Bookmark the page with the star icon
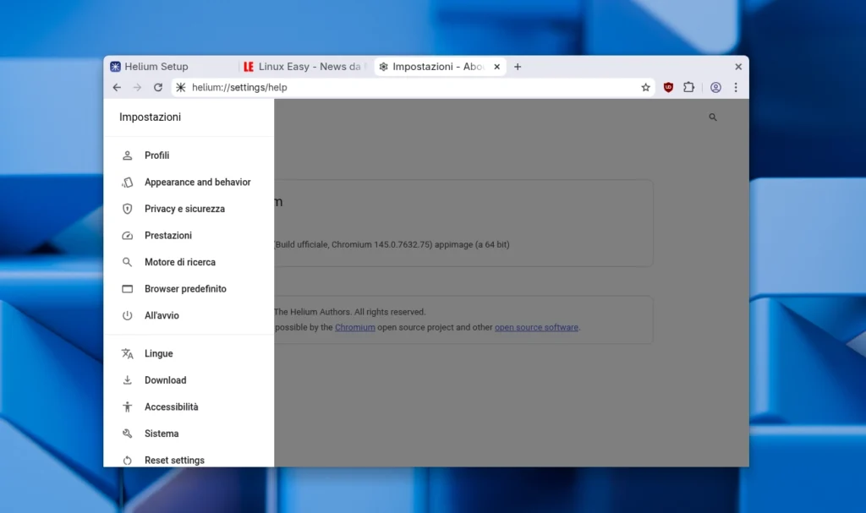Screen dimensions: 866x513 pyautogui.click(x=645, y=87)
